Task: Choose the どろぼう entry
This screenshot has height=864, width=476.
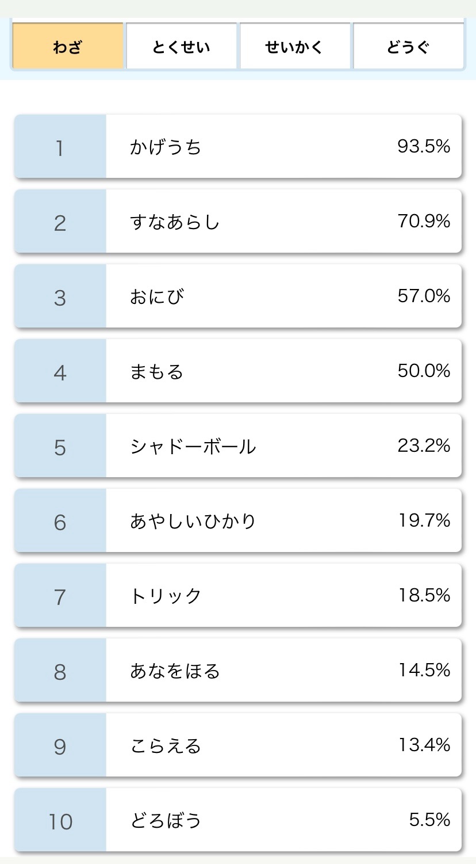Action: pos(238,820)
